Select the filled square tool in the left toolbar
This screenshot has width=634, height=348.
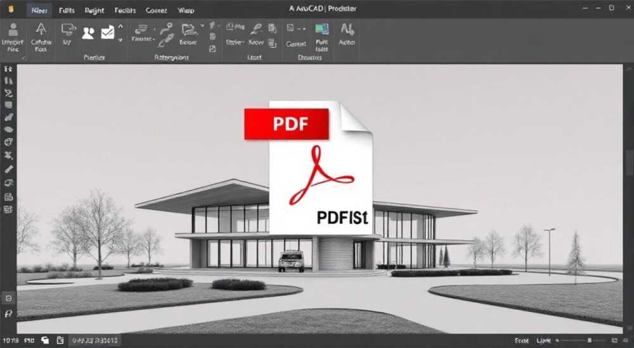coord(8,106)
